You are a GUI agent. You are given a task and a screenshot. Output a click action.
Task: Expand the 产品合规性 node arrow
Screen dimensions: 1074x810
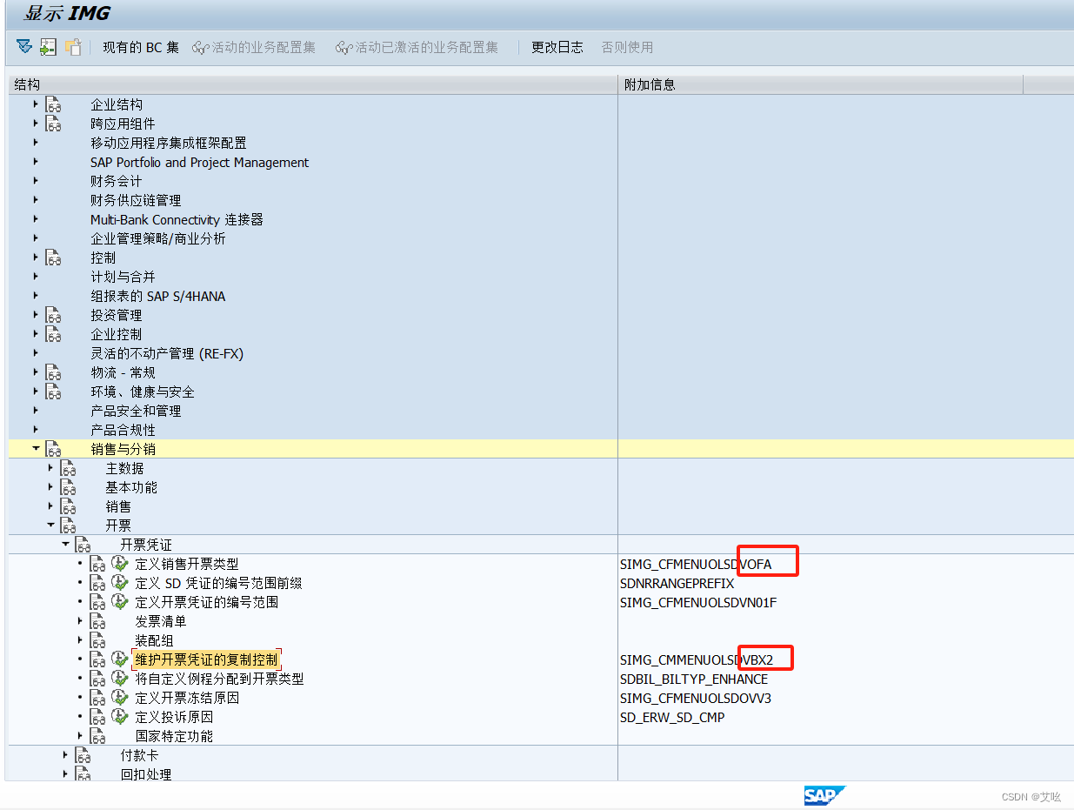(36, 429)
